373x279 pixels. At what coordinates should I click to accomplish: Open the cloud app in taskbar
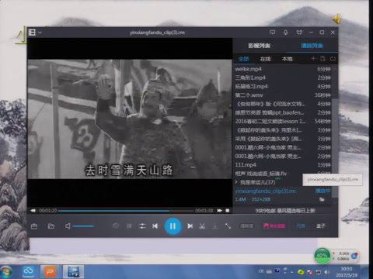28,272
